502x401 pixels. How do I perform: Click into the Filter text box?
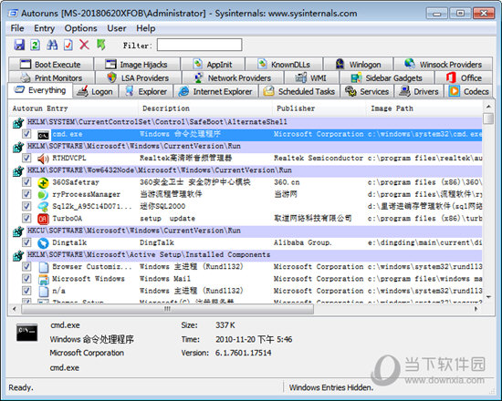point(199,45)
